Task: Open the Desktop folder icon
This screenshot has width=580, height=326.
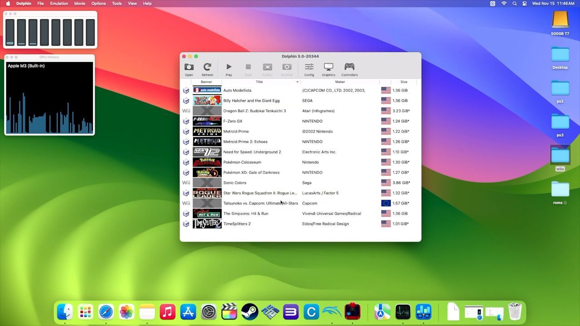Action: pyautogui.click(x=560, y=54)
